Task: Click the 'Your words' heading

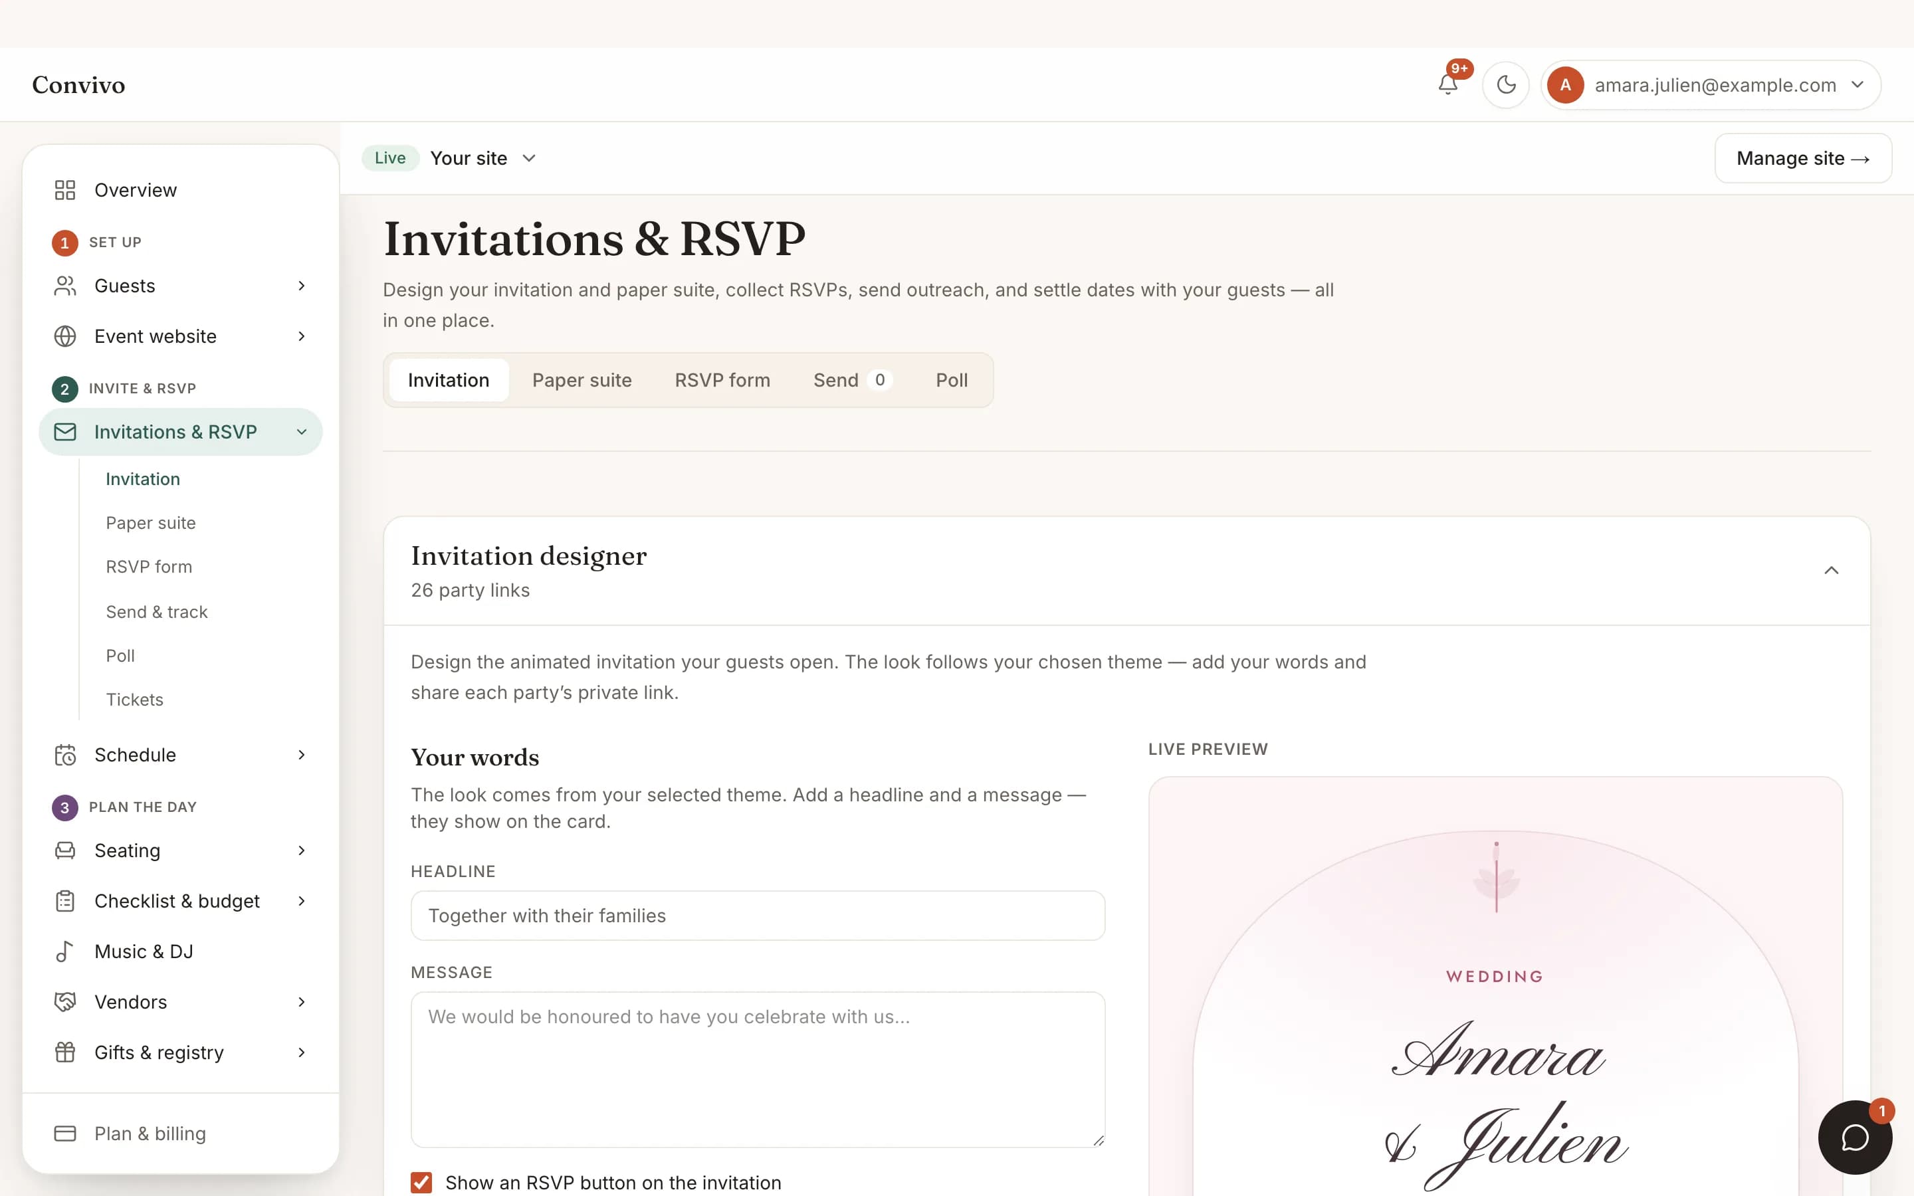Action: tap(475, 757)
